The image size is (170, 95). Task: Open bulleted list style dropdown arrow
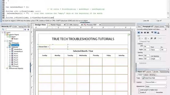pos(142,39)
